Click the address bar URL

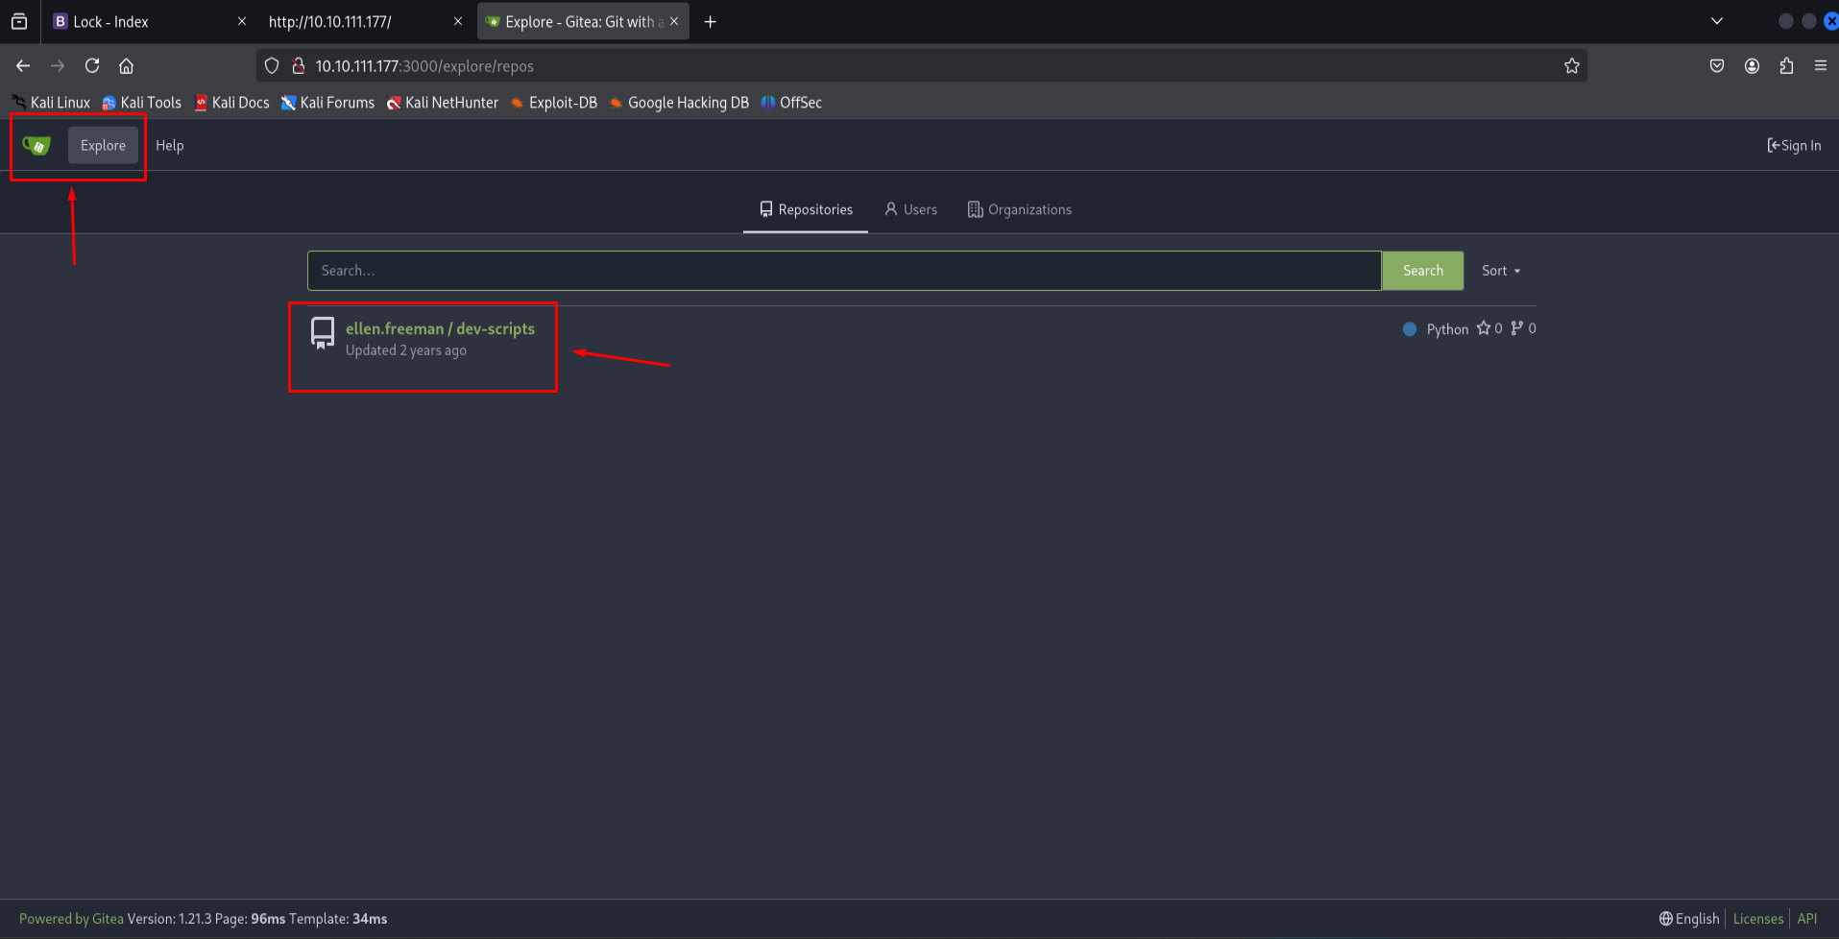pyautogui.click(x=424, y=66)
